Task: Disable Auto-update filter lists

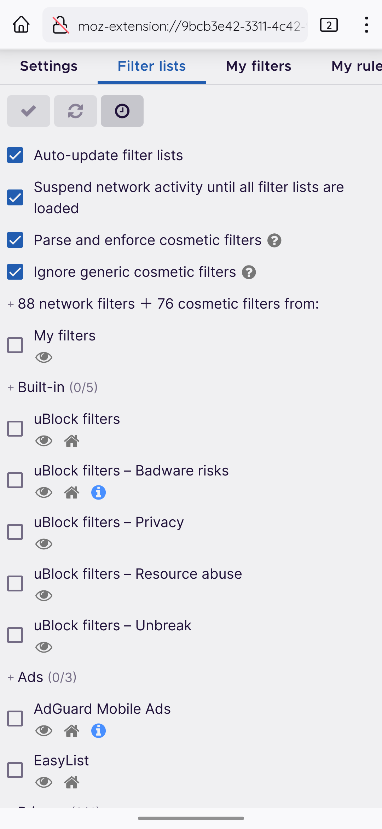Action: pos(15,155)
